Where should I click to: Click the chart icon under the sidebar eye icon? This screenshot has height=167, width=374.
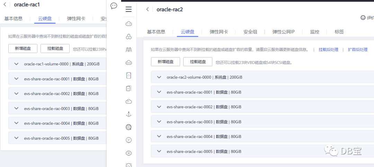coord(128,165)
